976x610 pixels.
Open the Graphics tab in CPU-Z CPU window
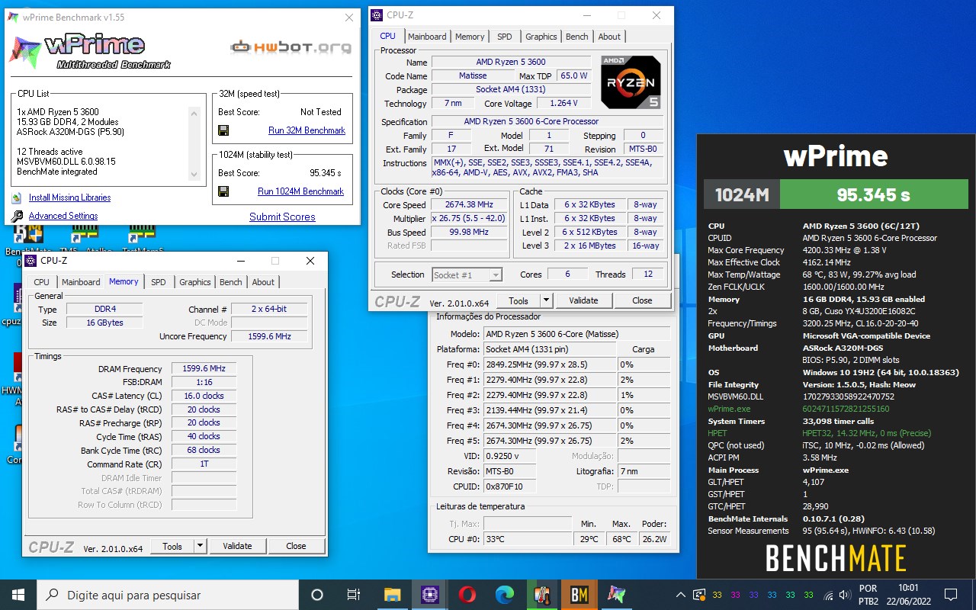point(541,37)
